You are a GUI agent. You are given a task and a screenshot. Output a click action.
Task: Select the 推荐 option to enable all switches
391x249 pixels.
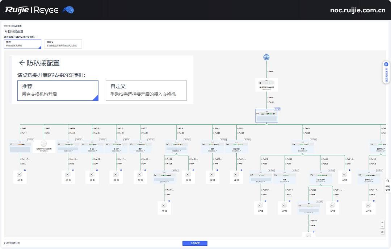[x=58, y=91]
